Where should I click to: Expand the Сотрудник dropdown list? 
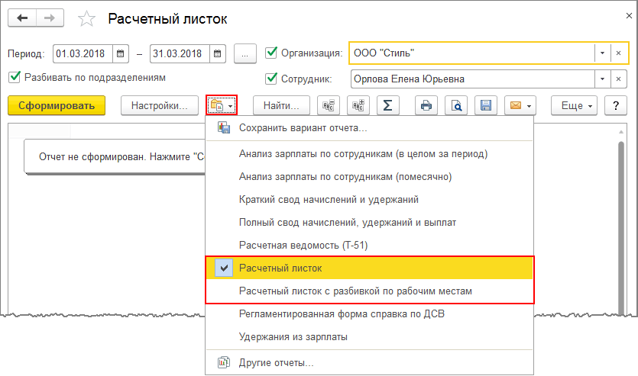point(602,79)
